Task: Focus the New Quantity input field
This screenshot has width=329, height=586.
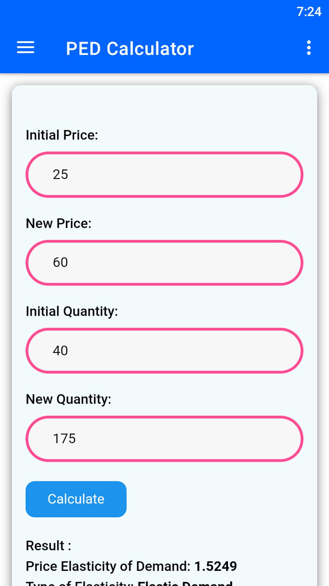Action: point(164,439)
